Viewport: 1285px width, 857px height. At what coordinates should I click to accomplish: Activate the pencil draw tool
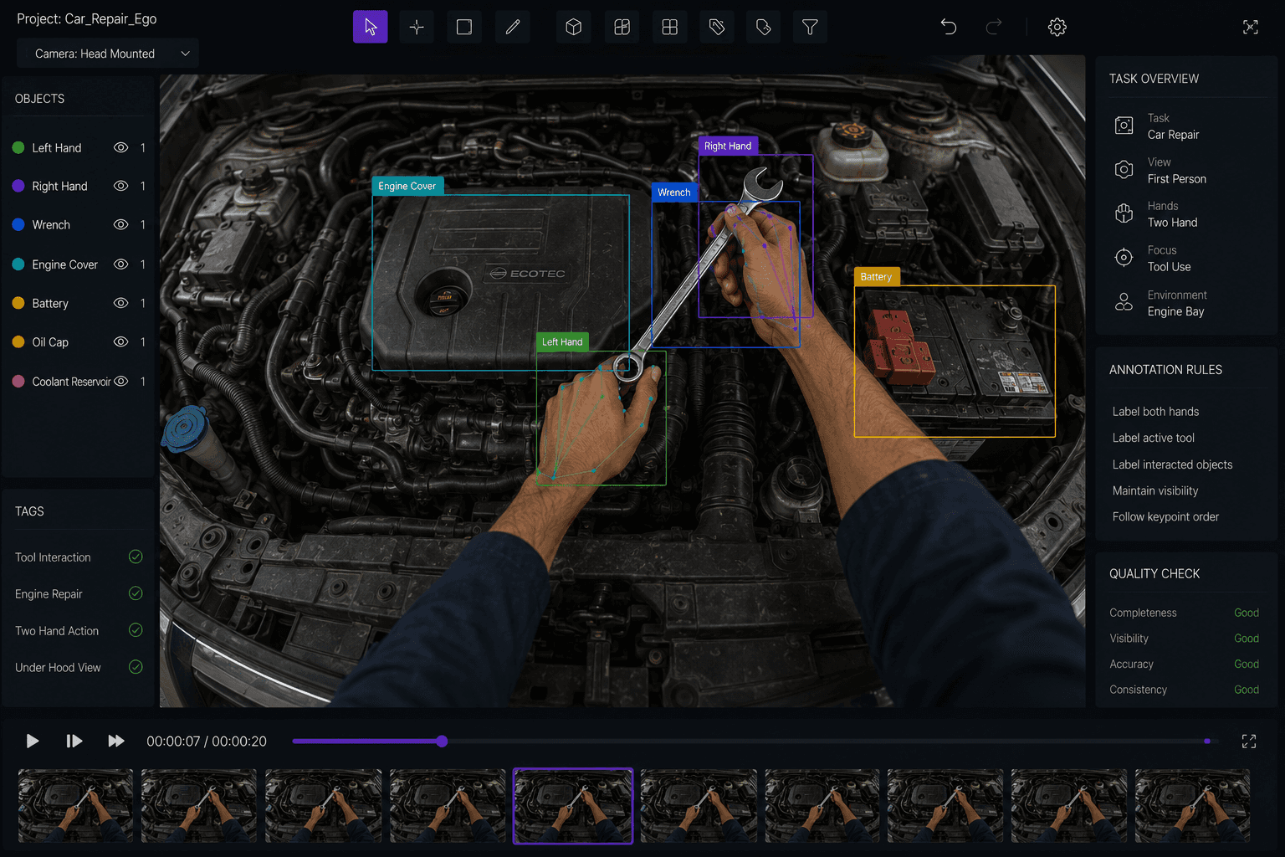(513, 27)
